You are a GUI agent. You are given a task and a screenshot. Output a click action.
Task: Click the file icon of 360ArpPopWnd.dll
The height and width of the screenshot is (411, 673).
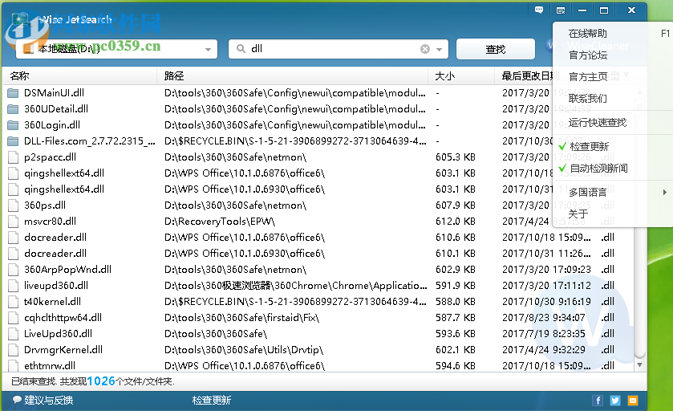tap(14, 269)
